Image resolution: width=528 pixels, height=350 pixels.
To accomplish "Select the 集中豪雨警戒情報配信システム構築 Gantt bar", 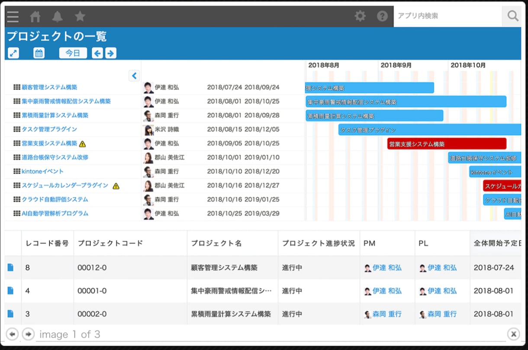I will pyautogui.click(x=406, y=102).
